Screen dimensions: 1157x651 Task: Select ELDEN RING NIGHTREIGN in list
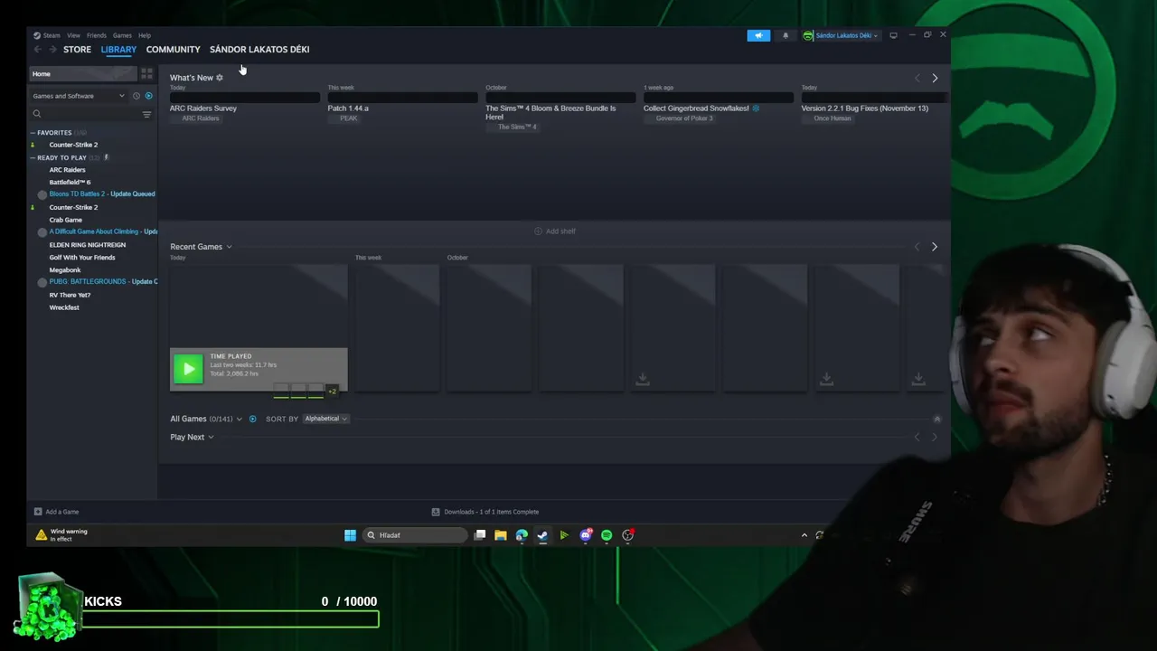pyautogui.click(x=88, y=245)
